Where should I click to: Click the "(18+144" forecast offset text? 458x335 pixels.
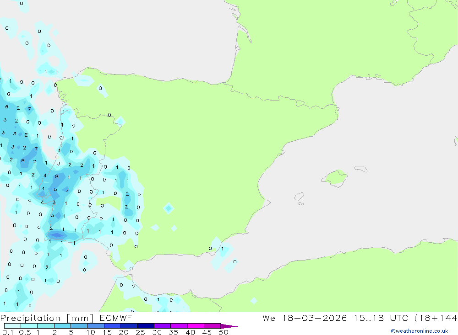(436, 318)
